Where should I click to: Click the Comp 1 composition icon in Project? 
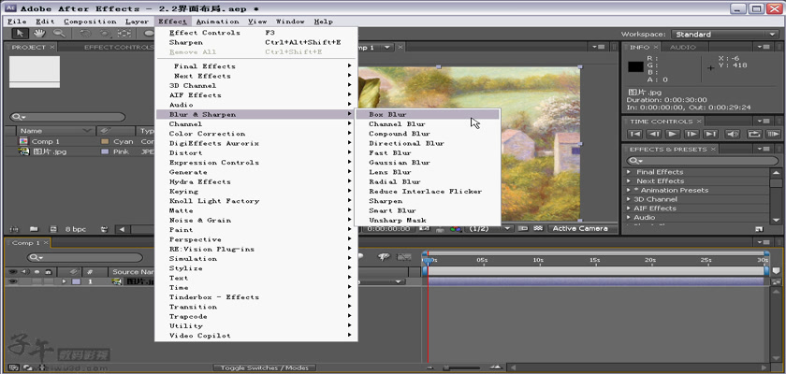point(23,142)
